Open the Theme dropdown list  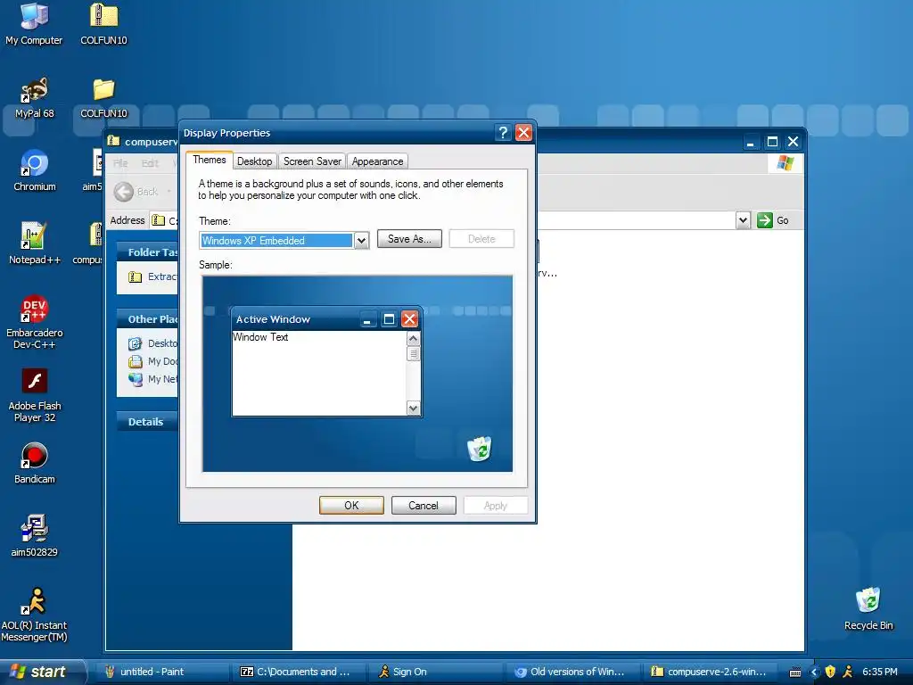[x=362, y=241]
